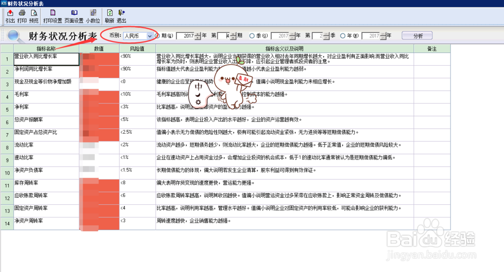This screenshot has height=272, width=504.
Task: Select the 净资产负债率 cell
Action: tap(46, 173)
